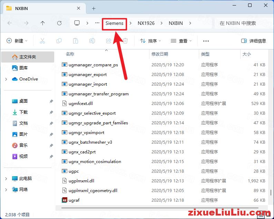
Task: Select file ugmanager_compare_ps
Action: click(93, 65)
